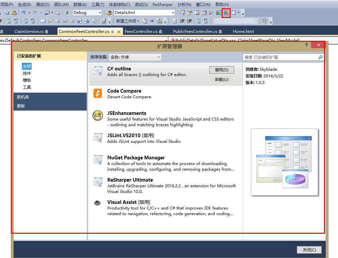Start debugging with the green play icon
Viewport: 338px width, 258px height.
[67, 13]
